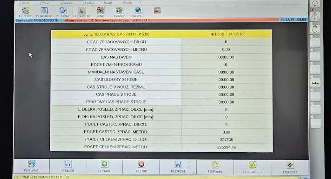
Task: Launch the Debug tool icon
Action: [x=101, y=11]
